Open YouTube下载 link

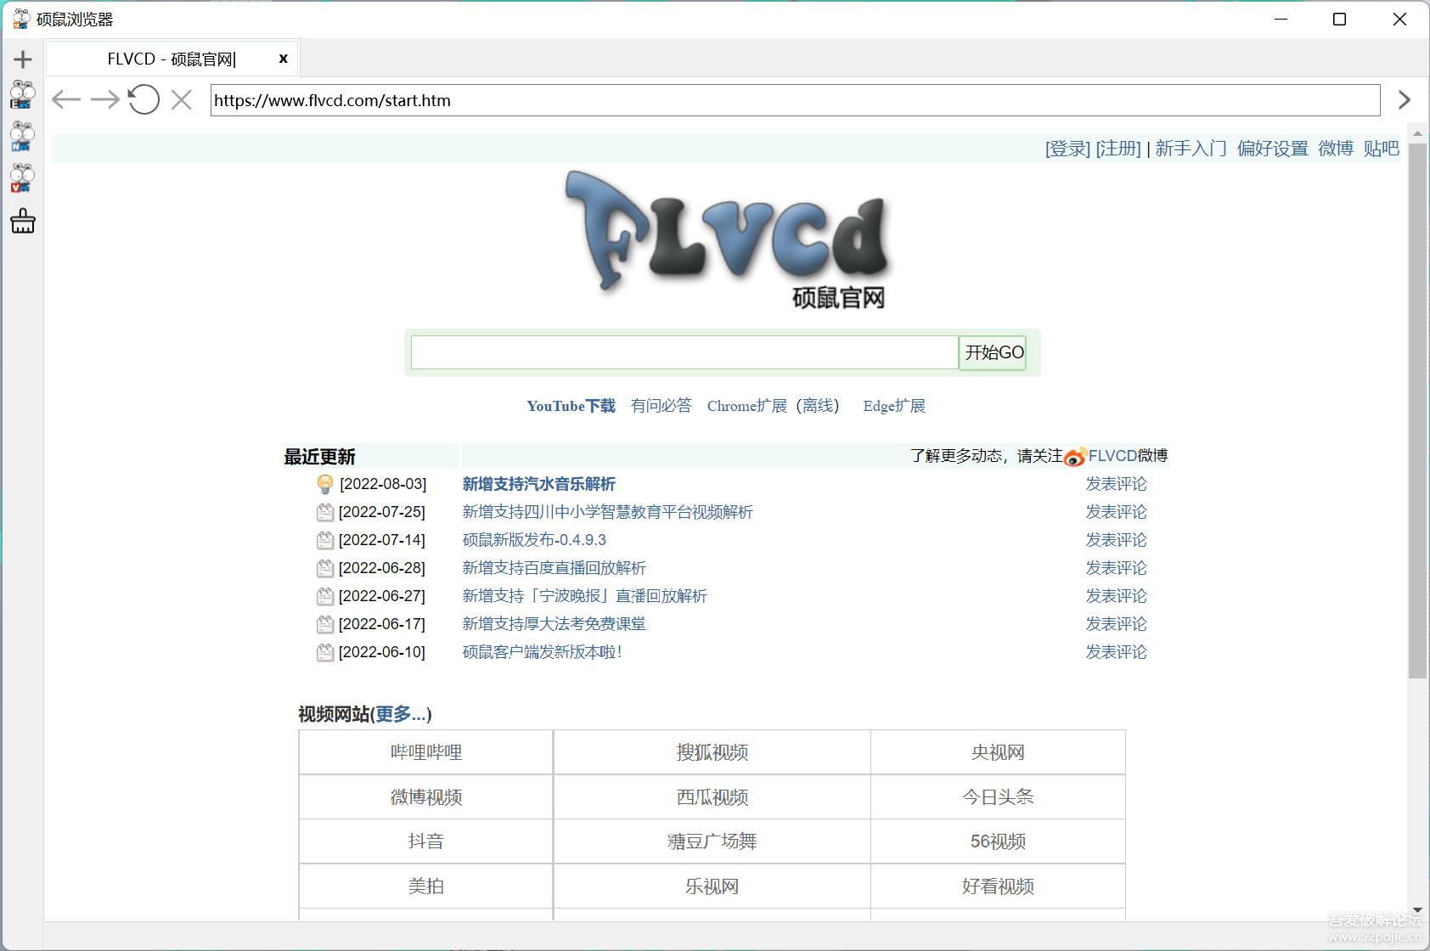[571, 406]
